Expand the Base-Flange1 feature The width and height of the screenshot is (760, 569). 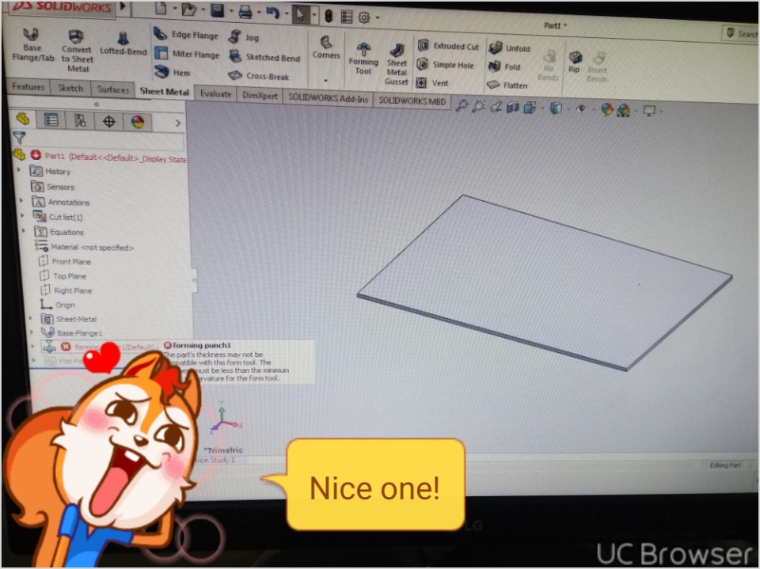[32, 332]
